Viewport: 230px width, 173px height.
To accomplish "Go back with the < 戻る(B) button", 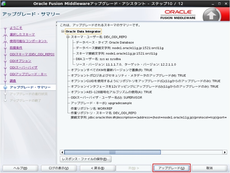I will (97, 168).
